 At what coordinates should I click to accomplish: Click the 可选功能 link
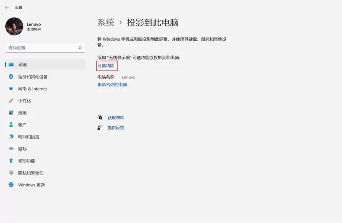point(106,65)
